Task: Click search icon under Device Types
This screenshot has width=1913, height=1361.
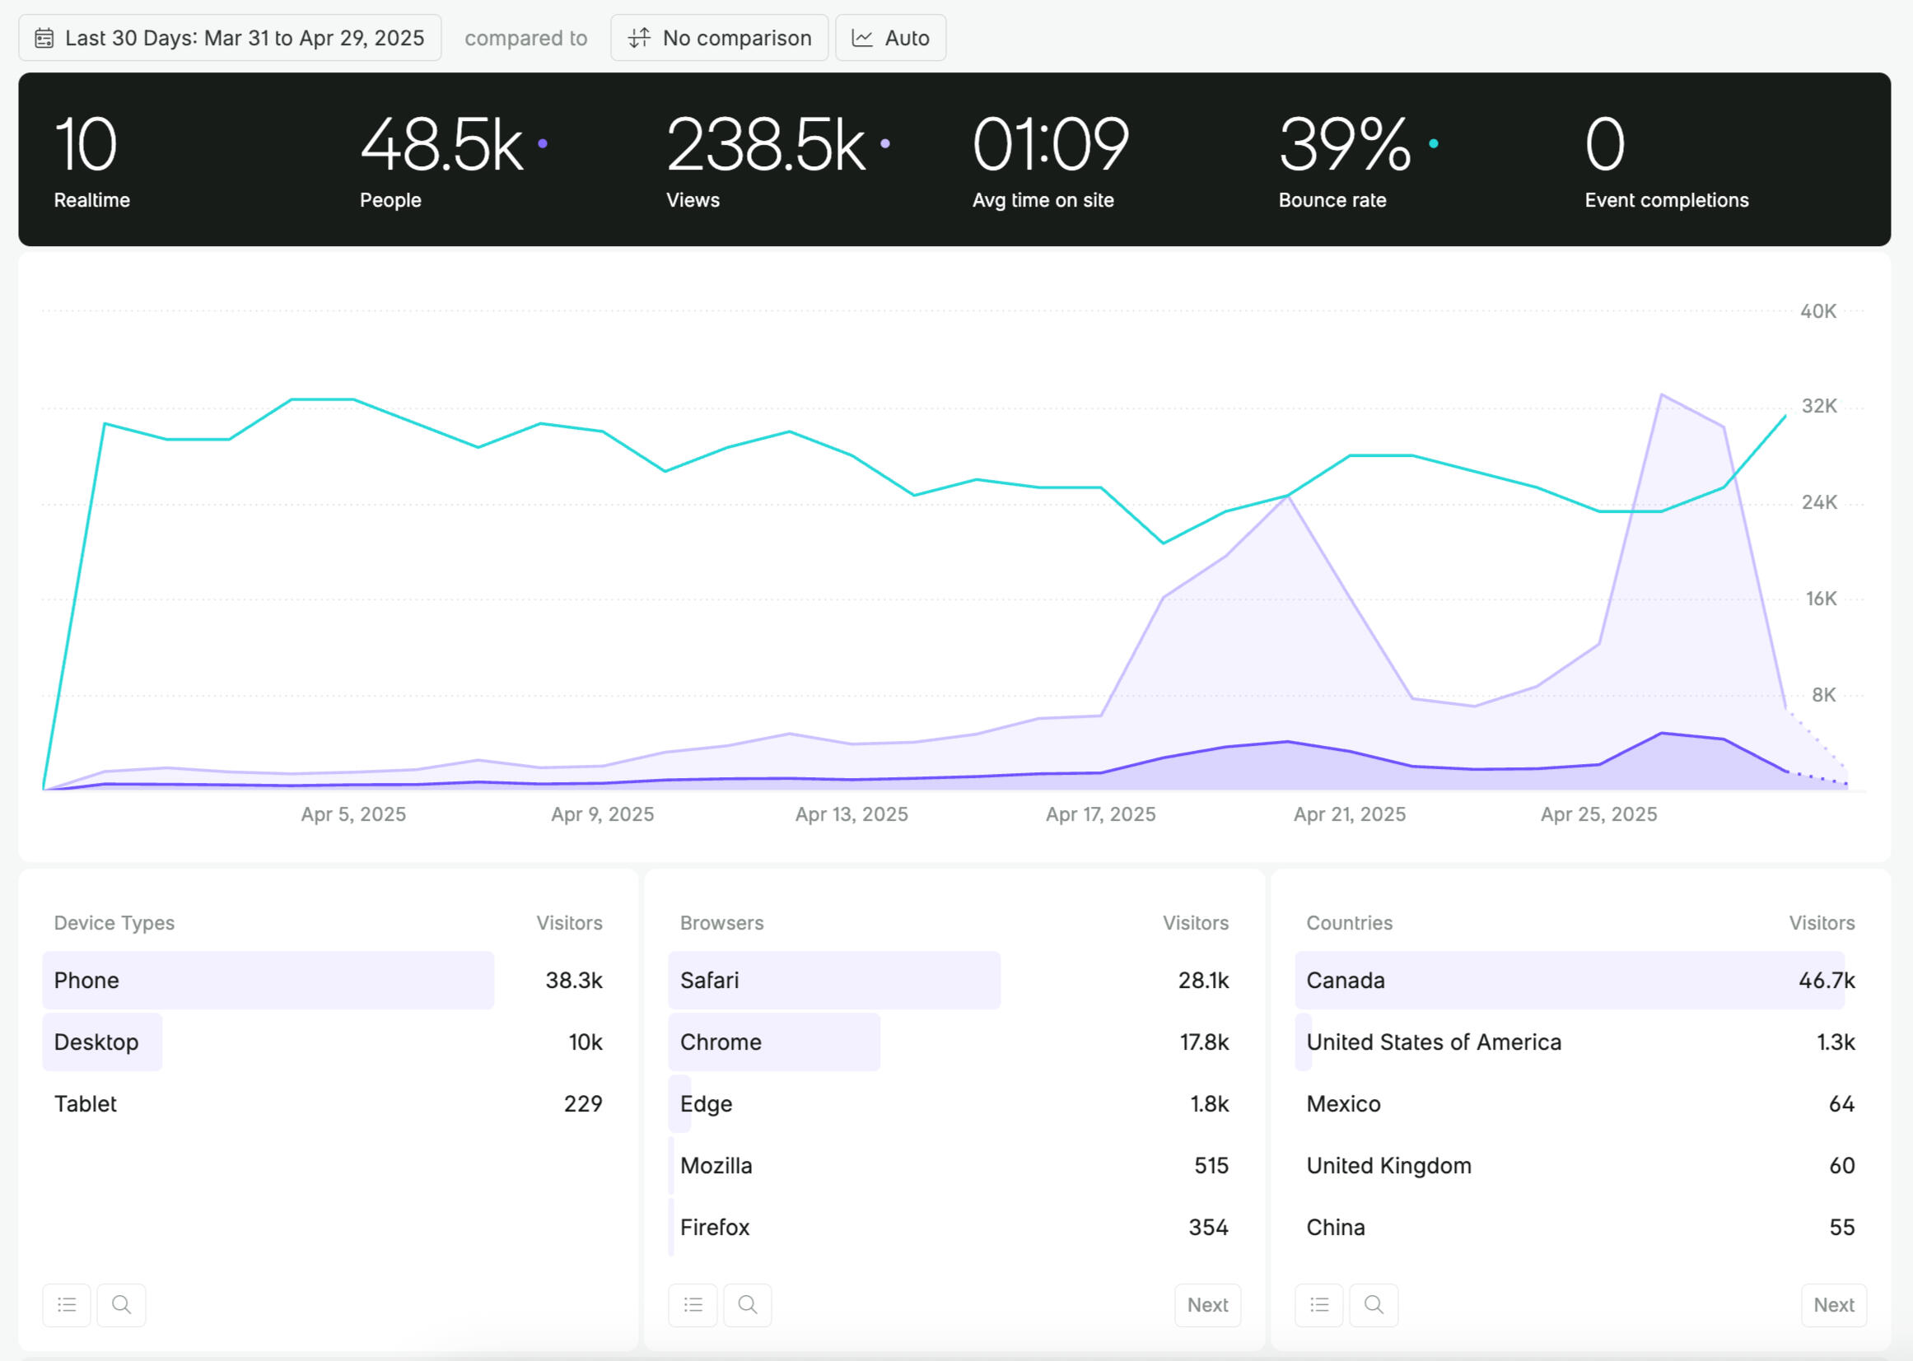Action: (122, 1304)
